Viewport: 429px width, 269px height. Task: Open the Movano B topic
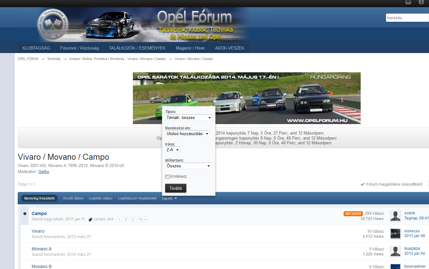point(41,266)
